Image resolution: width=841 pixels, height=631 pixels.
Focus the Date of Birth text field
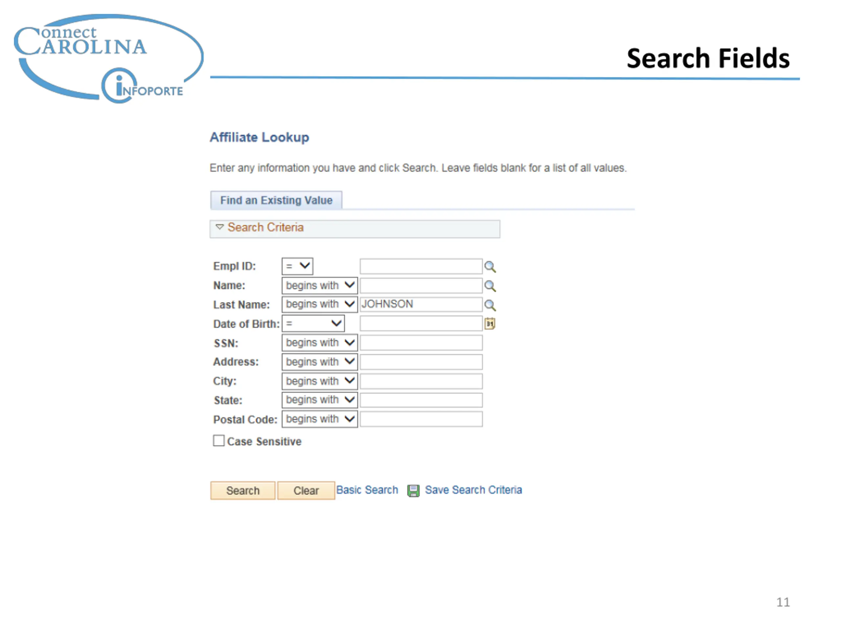[421, 324]
